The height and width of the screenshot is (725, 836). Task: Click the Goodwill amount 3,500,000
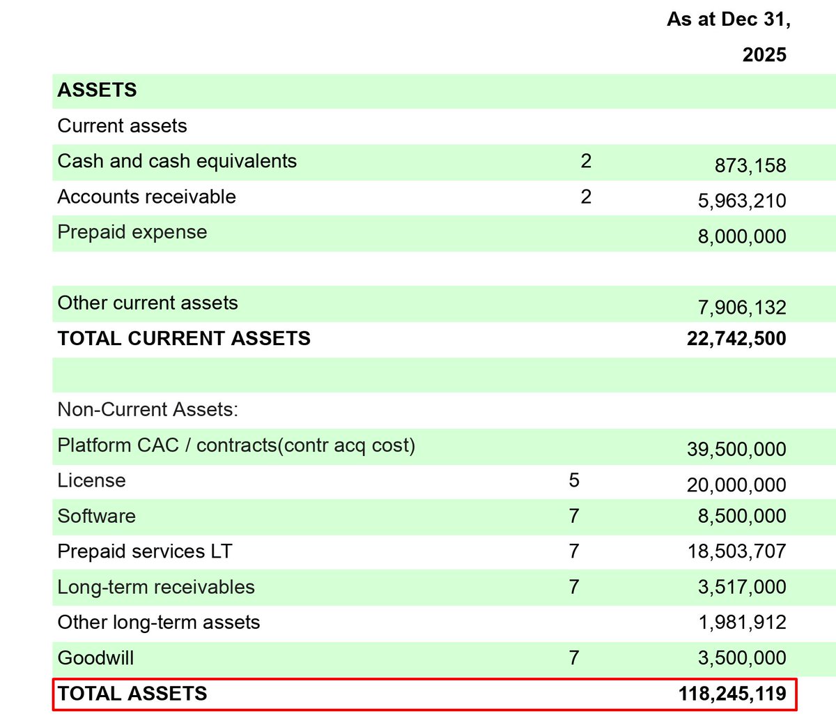coord(742,658)
